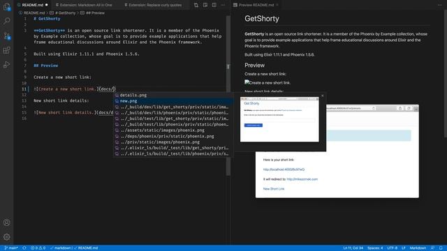447x251 pixels.
Task: Select ../deps/phoenix/priv/static/phoenix.png suggestion
Action: tap(174, 137)
